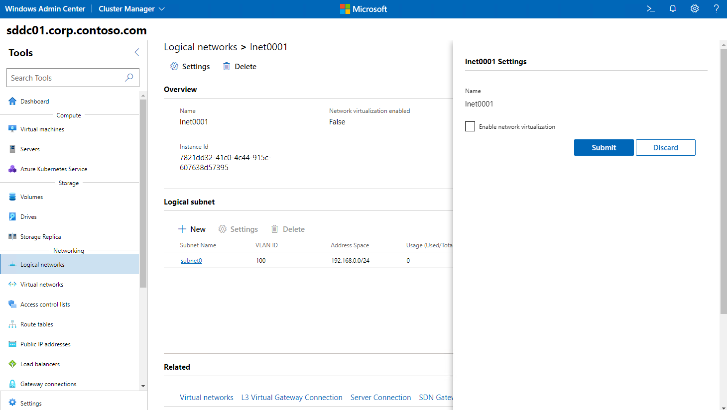
Task: Select the Logical networks icon
Action: pyautogui.click(x=12, y=264)
